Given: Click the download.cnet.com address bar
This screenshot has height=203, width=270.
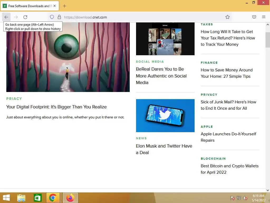Looking at the screenshot, I should [x=140, y=17].
